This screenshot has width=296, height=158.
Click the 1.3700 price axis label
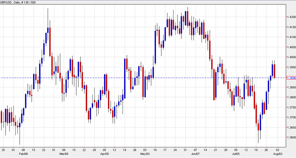click(x=291, y=117)
